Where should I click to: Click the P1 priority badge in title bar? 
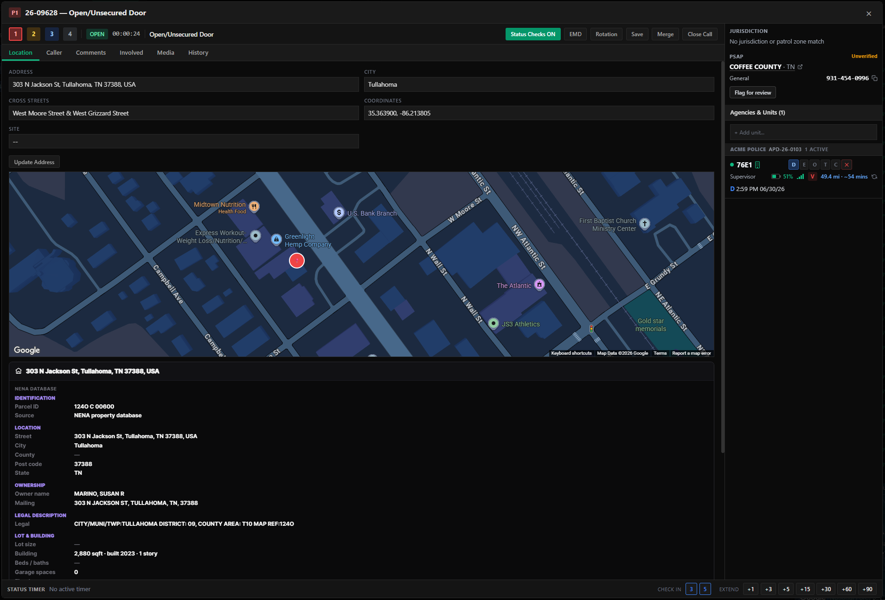pyautogui.click(x=15, y=13)
